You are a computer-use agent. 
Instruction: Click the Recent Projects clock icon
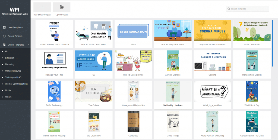click(4, 36)
